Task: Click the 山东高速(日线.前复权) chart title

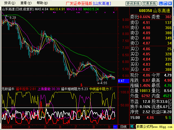Action: 18,9
